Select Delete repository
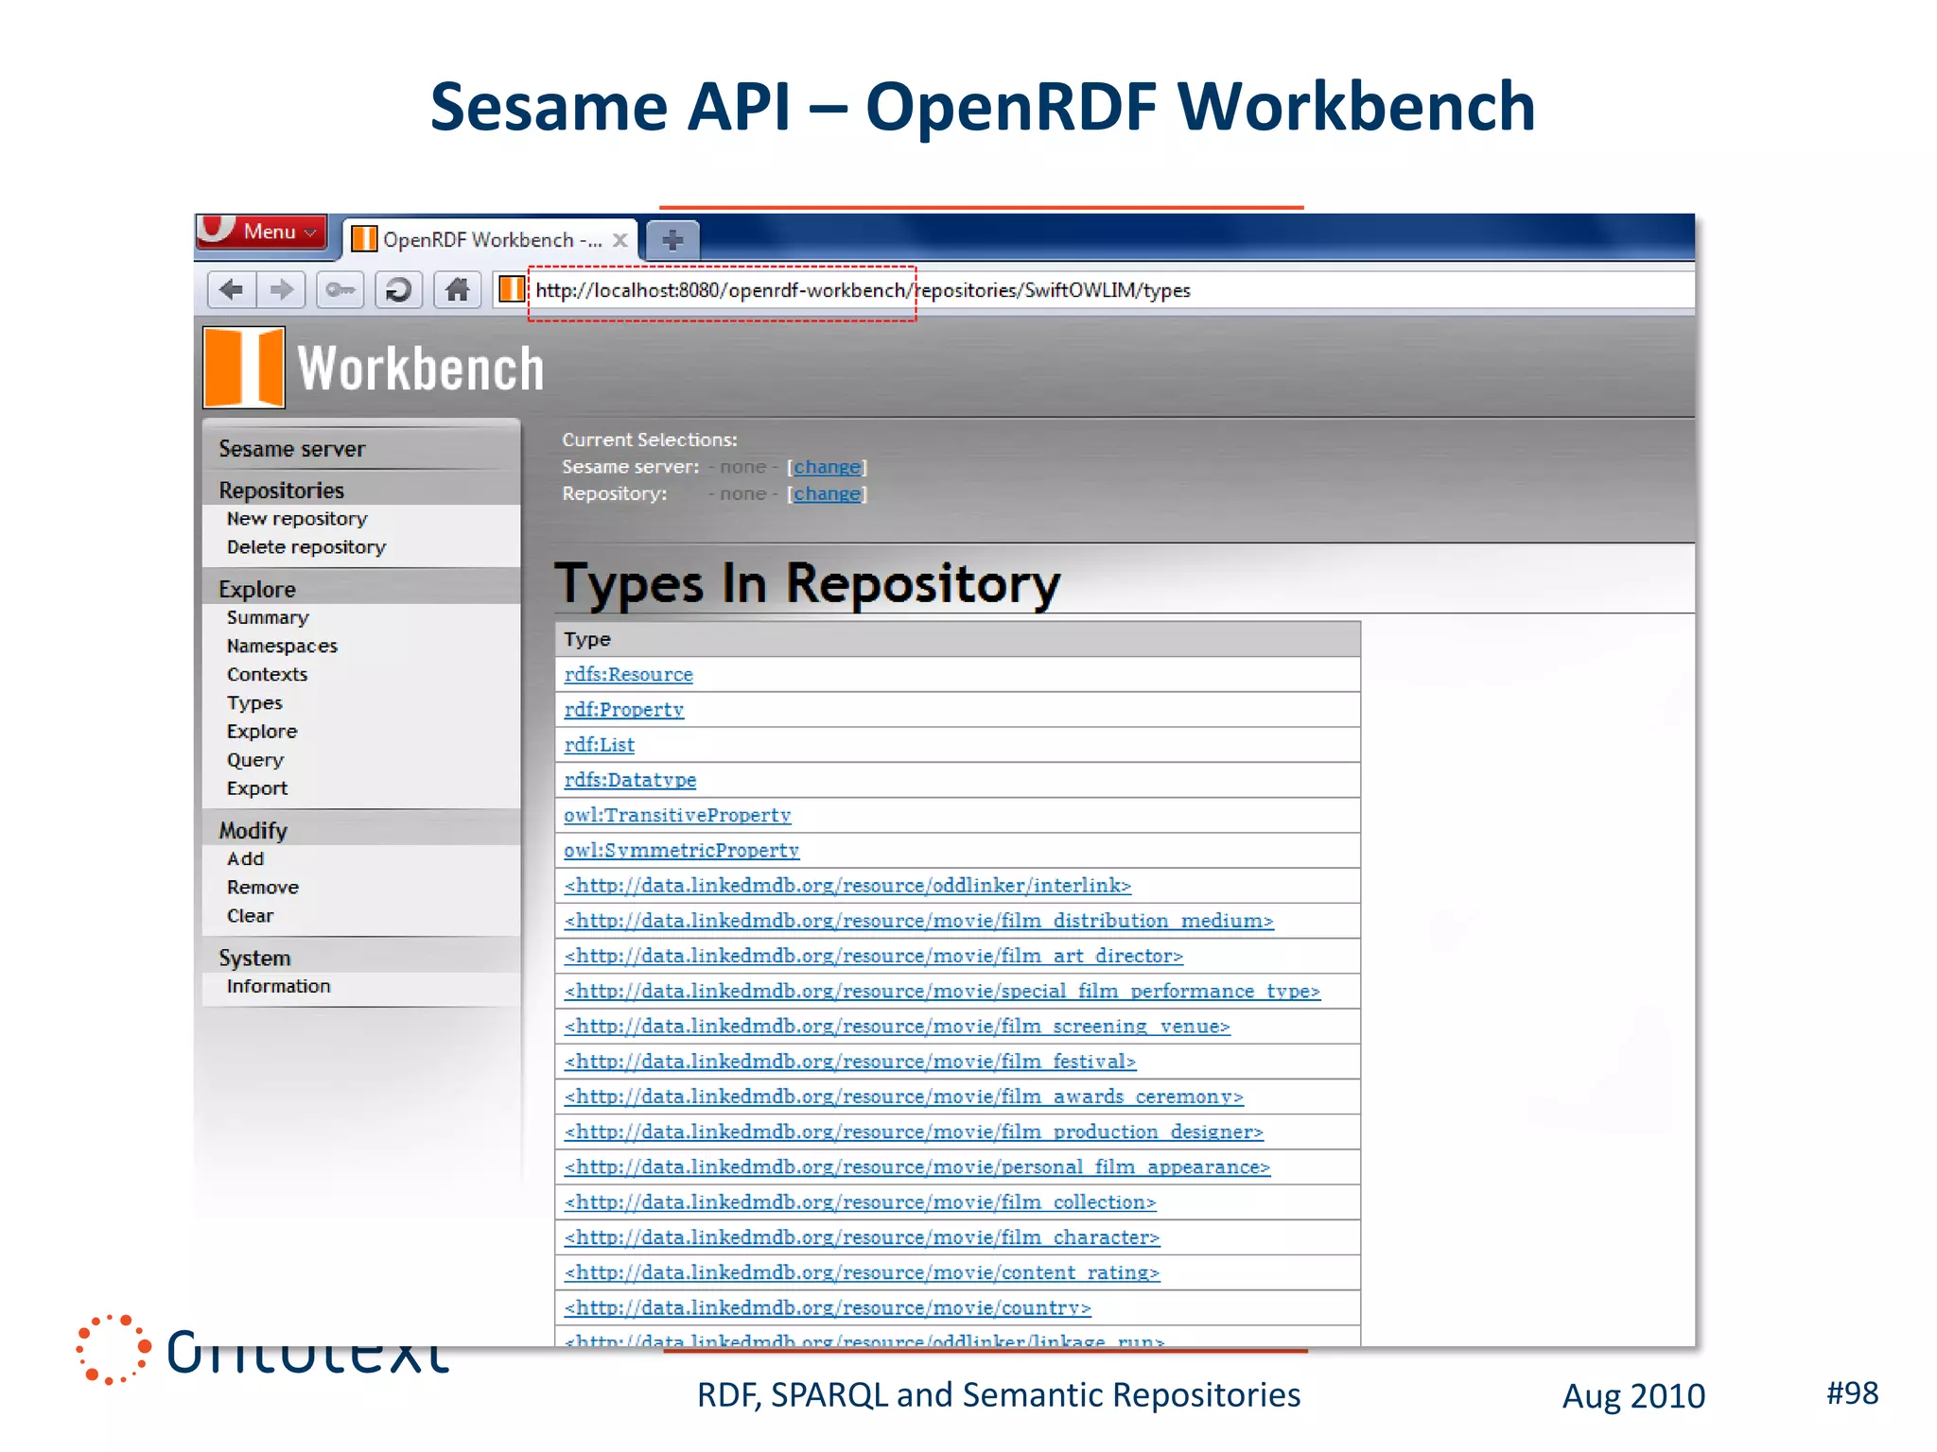The width and height of the screenshot is (1937, 1452). pos(306,547)
